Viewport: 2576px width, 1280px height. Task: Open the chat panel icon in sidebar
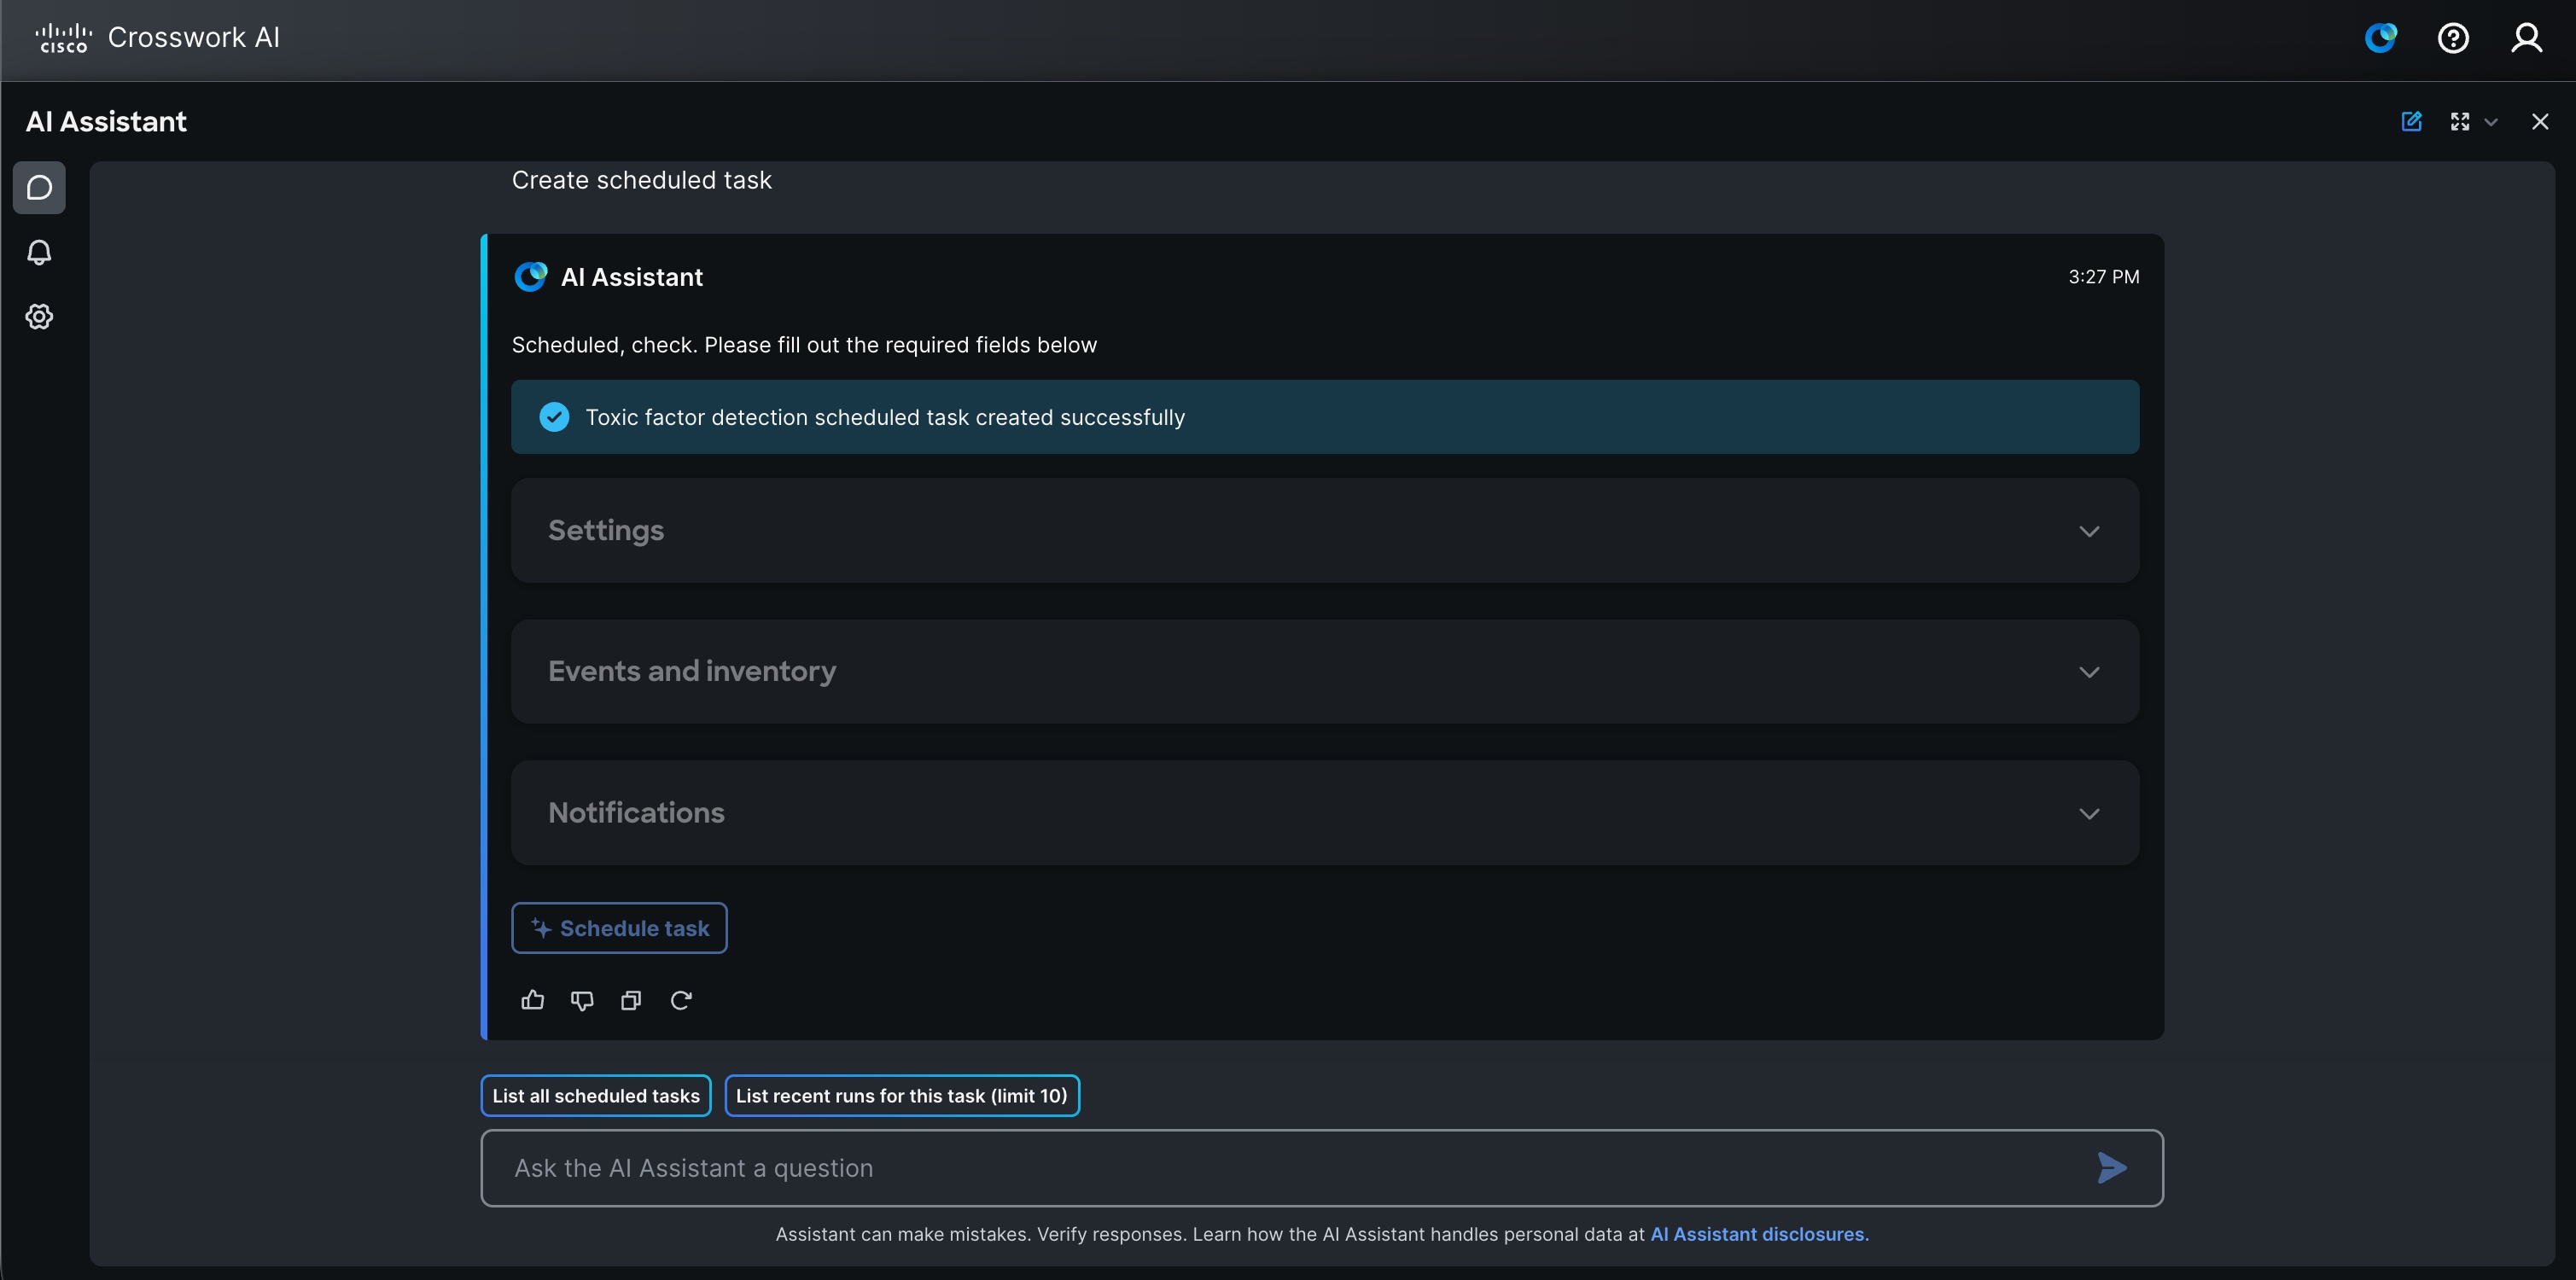pyautogui.click(x=39, y=188)
